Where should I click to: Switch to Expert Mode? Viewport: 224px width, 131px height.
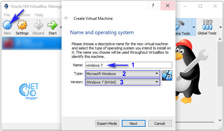click(107, 124)
